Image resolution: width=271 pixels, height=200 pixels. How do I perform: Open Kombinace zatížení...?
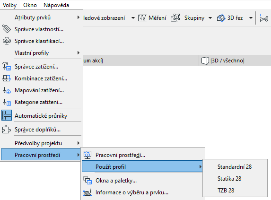(x=41, y=78)
